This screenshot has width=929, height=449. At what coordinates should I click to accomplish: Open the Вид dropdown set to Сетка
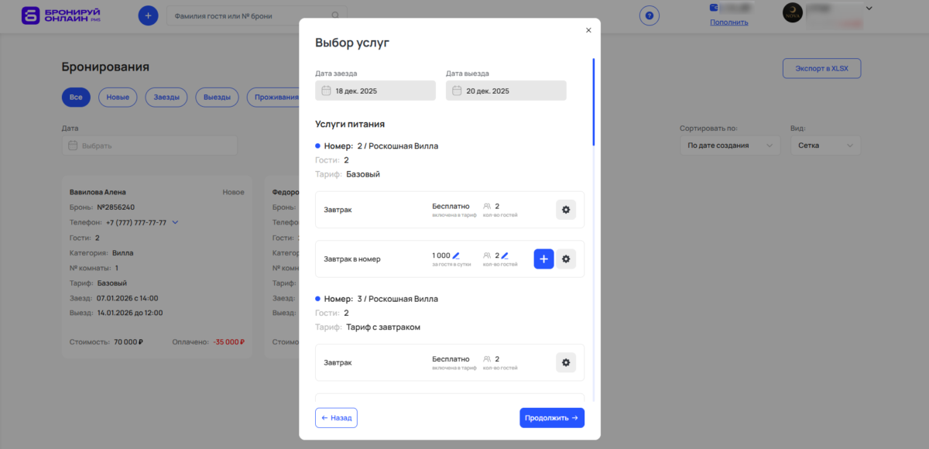coord(824,146)
